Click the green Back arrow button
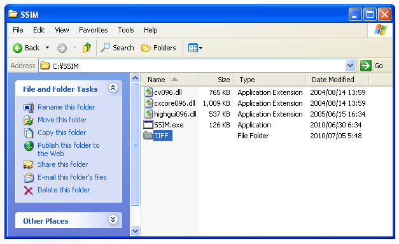The height and width of the screenshot is (244, 399). [x=18, y=48]
